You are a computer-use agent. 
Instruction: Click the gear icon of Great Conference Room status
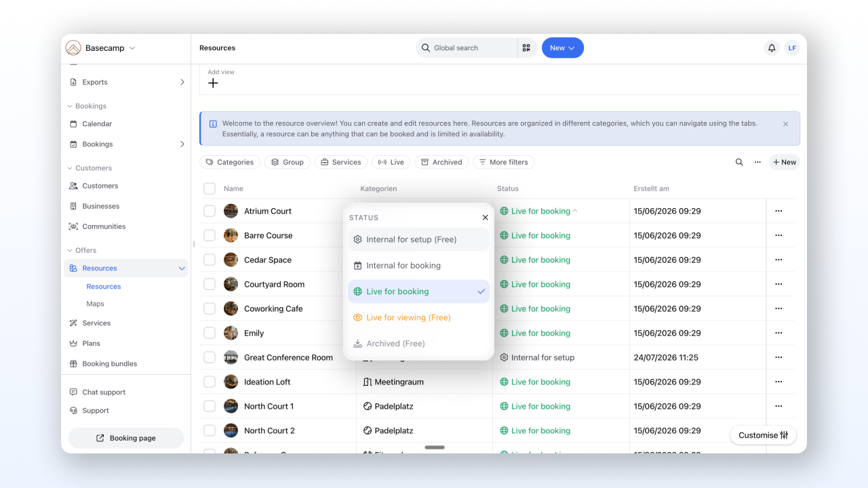(504, 357)
